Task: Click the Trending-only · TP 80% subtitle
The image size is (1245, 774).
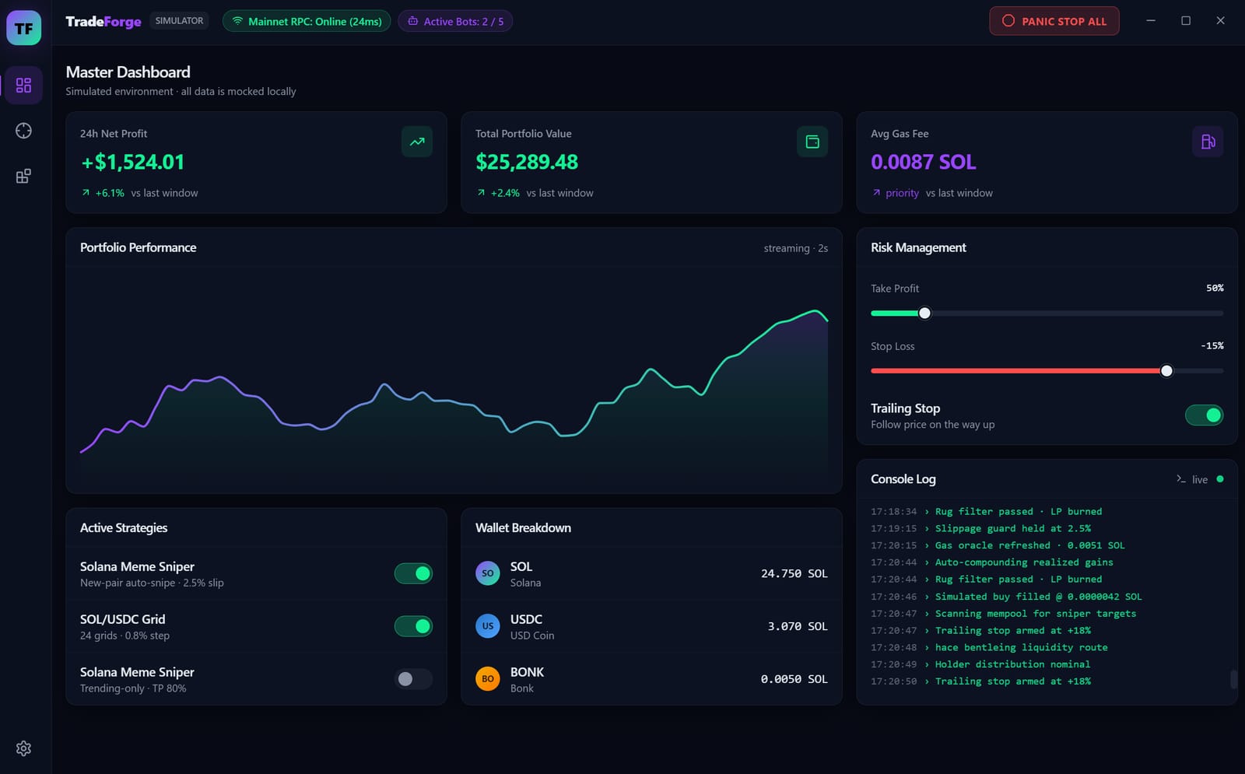Action: (x=133, y=688)
